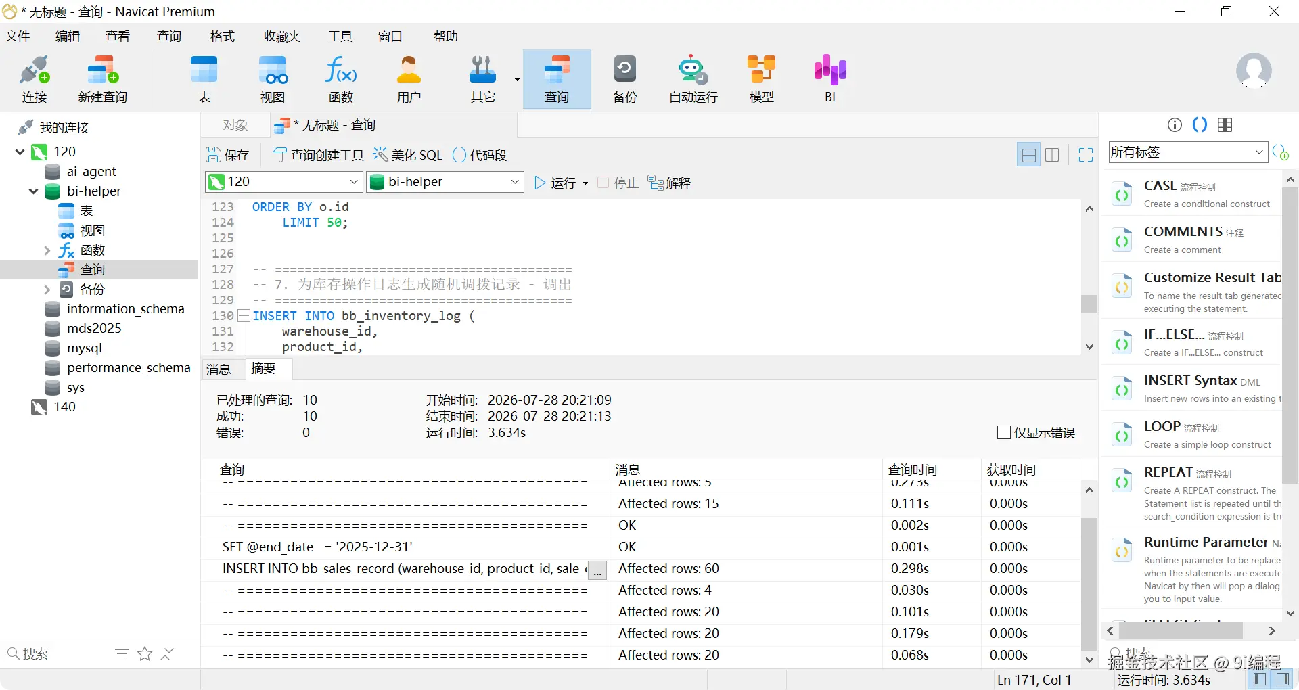Expand full INSERT INTO bb_sales_record query text
Image resolution: width=1299 pixels, height=690 pixels.
click(597, 570)
